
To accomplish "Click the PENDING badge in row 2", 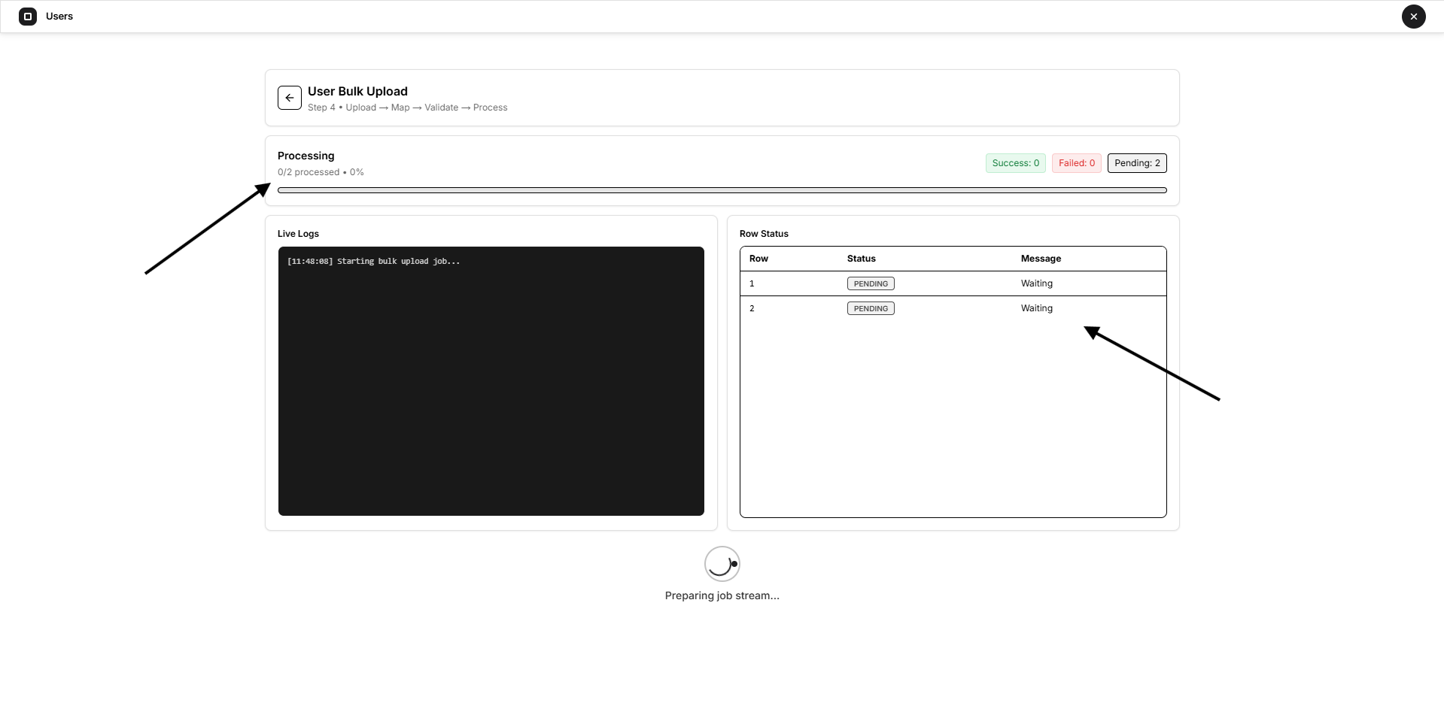I will pyautogui.click(x=871, y=308).
